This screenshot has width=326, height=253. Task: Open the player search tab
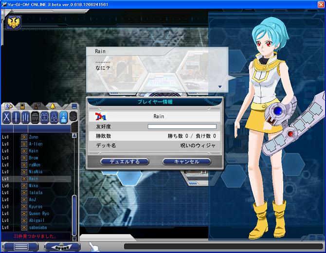[x=8, y=107]
